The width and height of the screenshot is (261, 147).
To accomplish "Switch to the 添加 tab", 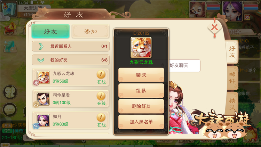I will click(91, 31).
